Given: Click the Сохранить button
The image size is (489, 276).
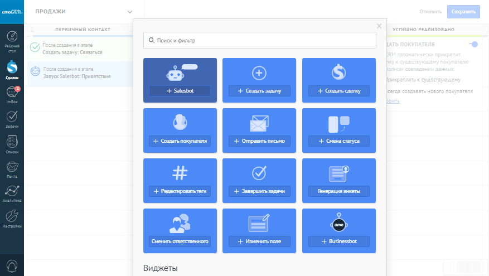Looking at the screenshot, I should pyautogui.click(x=463, y=12).
